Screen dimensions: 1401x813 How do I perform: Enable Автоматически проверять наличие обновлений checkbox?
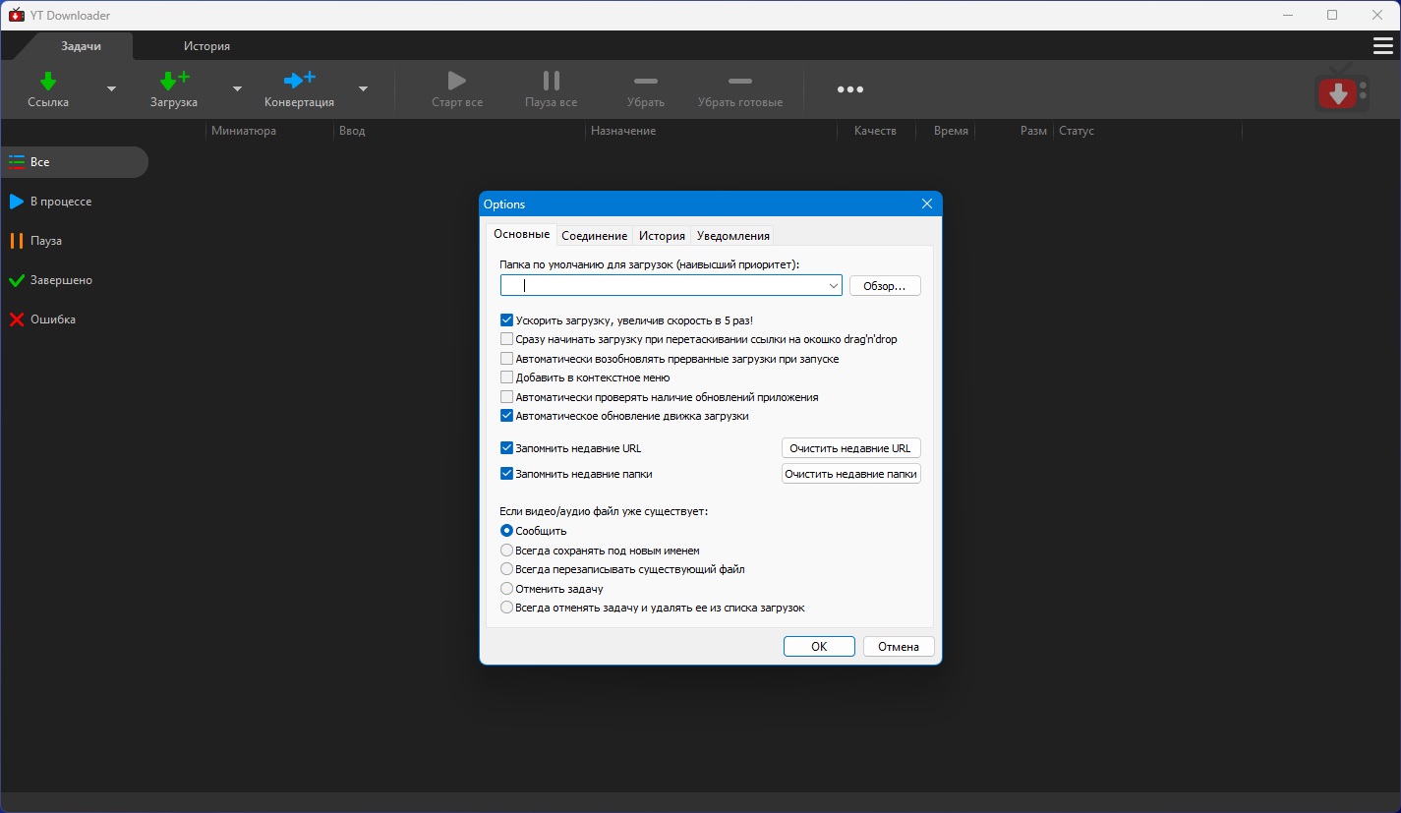[x=506, y=397]
